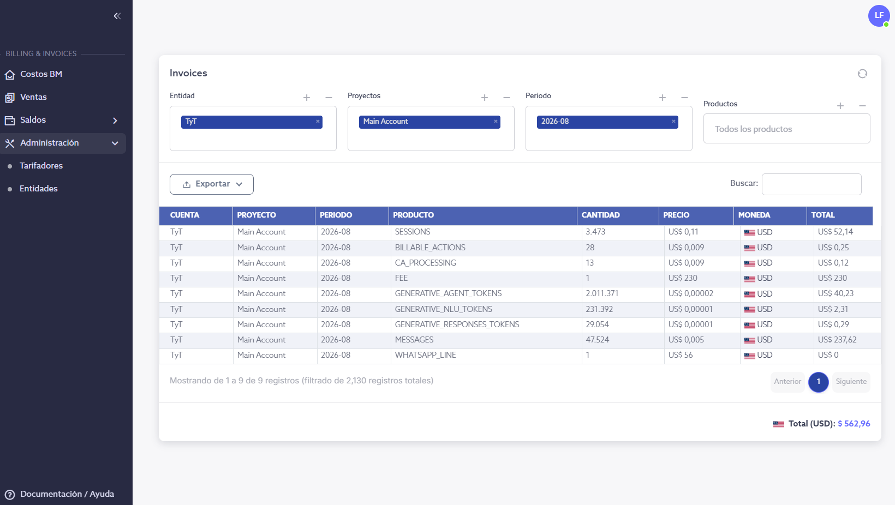Image resolution: width=895 pixels, height=505 pixels.
Task: Sort by PROYECTO column header
Action: [x=274, y=215]
